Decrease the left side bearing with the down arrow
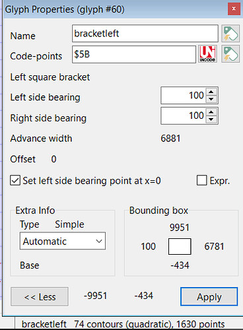Viewport: 243px width, 330px height. (211, 99)
